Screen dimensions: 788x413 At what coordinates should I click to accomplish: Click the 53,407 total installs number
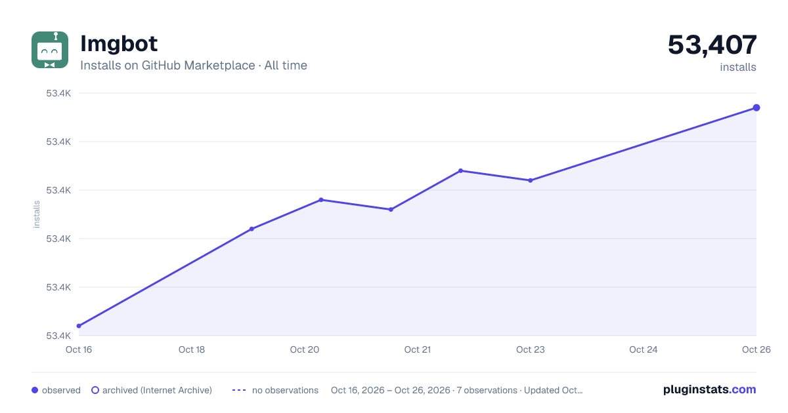tap(712, 45)
